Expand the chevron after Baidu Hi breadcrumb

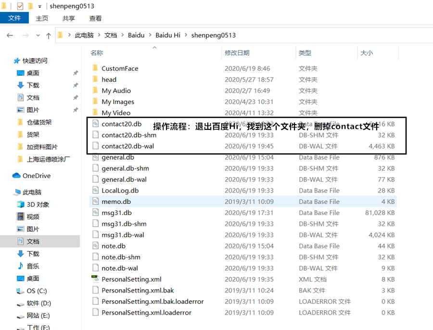(x=186, y=35)
